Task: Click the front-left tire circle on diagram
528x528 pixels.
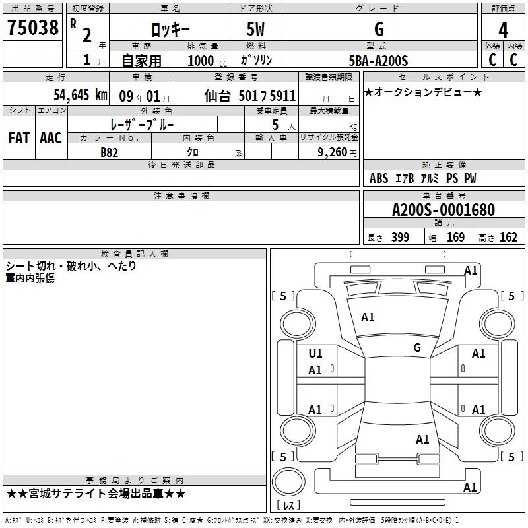Action: [298, 324]
